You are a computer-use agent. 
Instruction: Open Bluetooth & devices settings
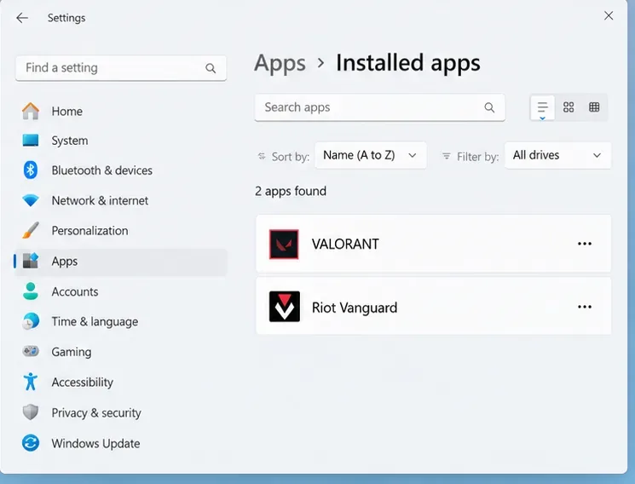[121, 170]
